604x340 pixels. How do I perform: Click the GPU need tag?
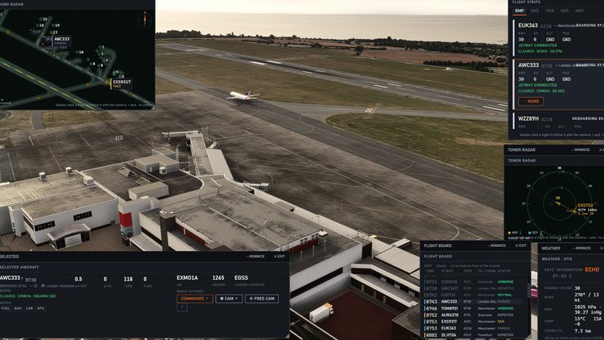41,308
